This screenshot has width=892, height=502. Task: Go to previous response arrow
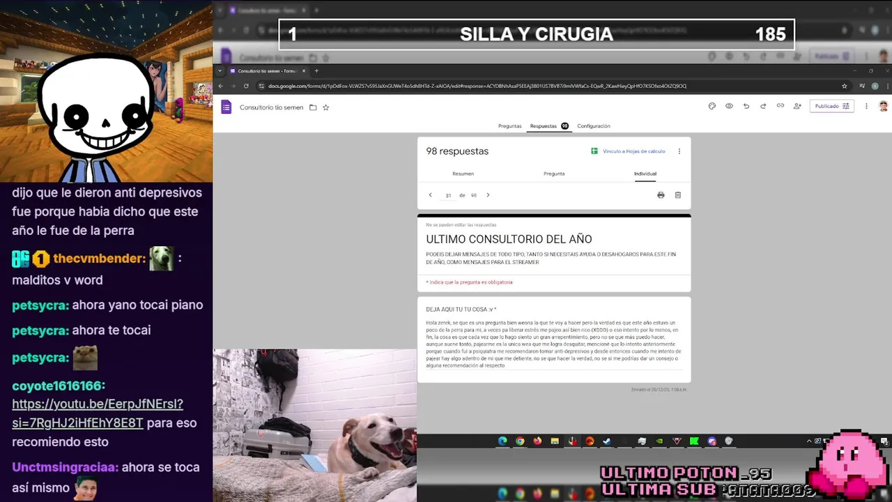[430, 195]
